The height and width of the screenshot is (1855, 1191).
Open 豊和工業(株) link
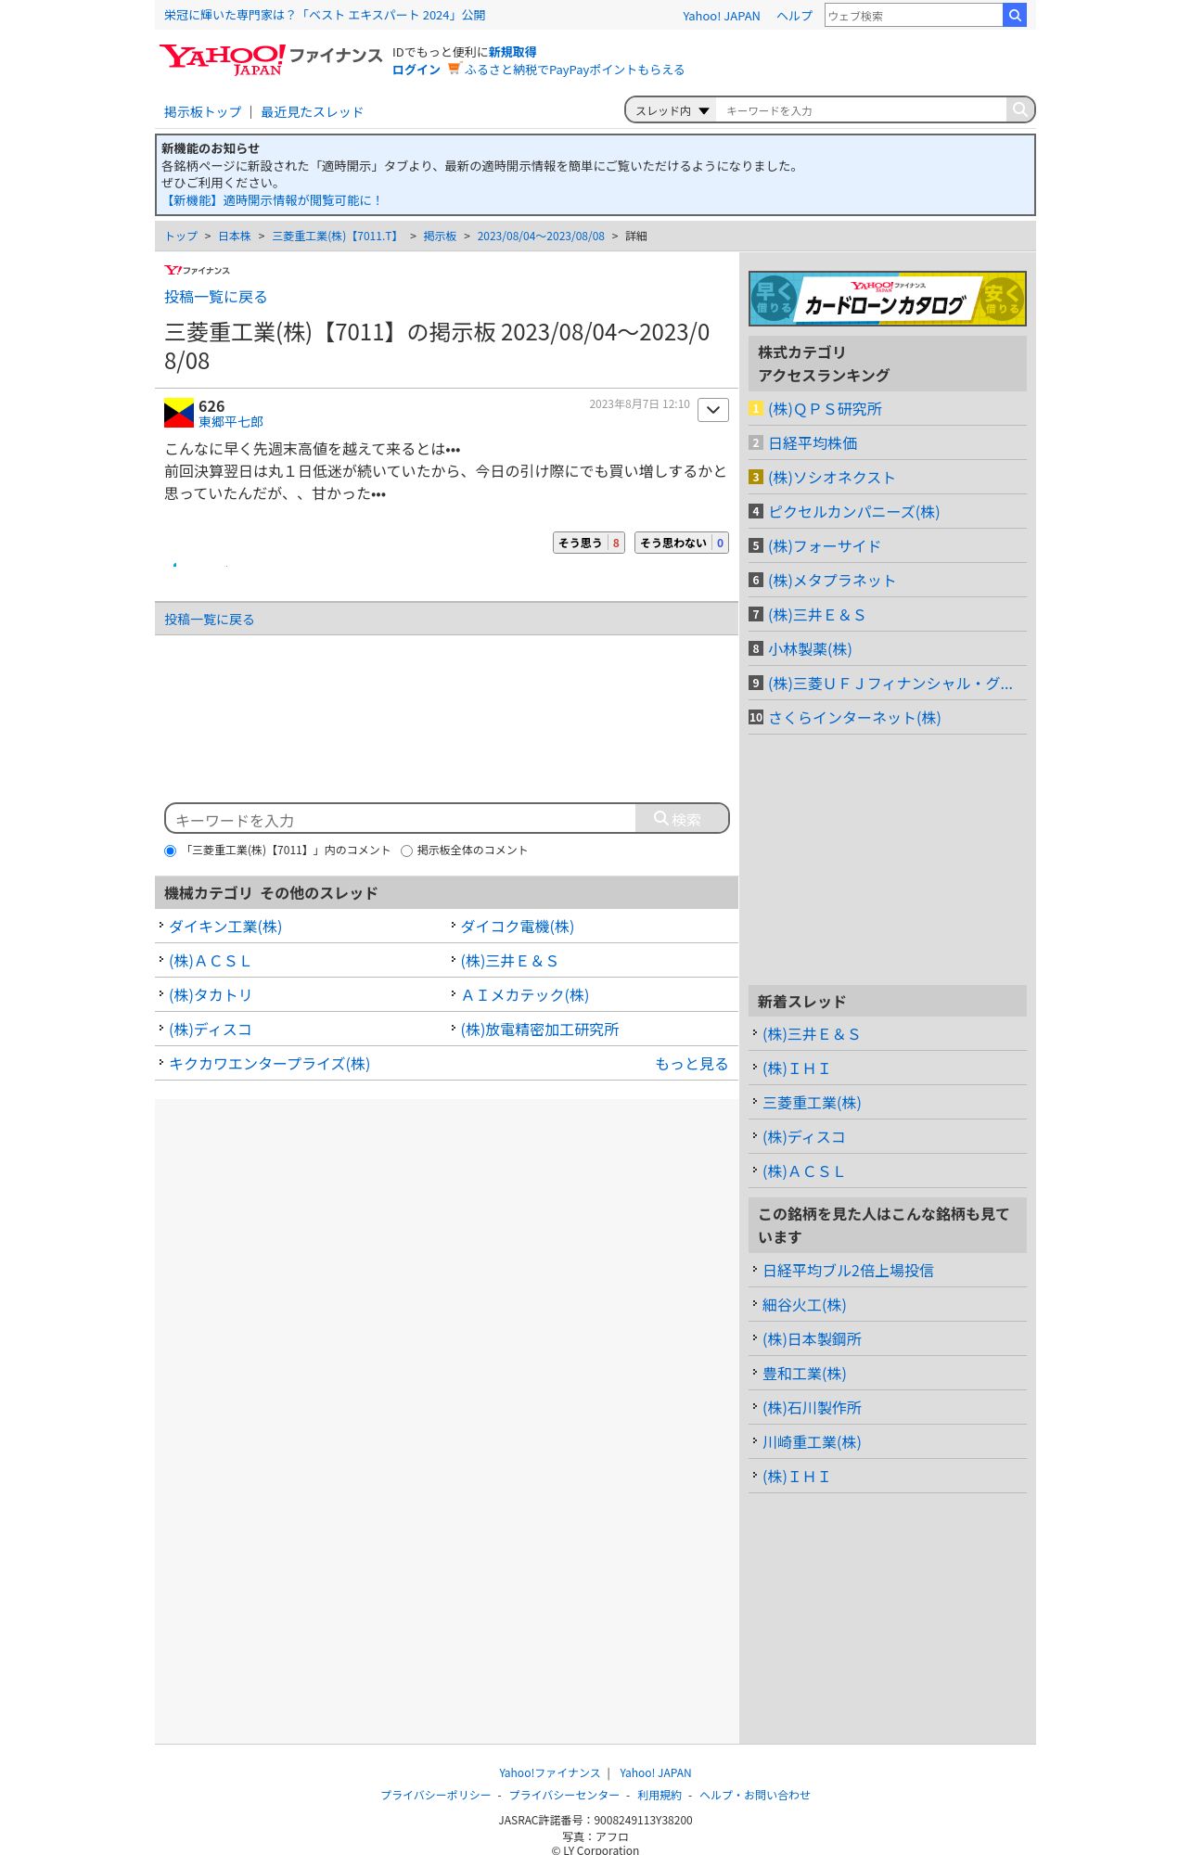pos(804,1374)
